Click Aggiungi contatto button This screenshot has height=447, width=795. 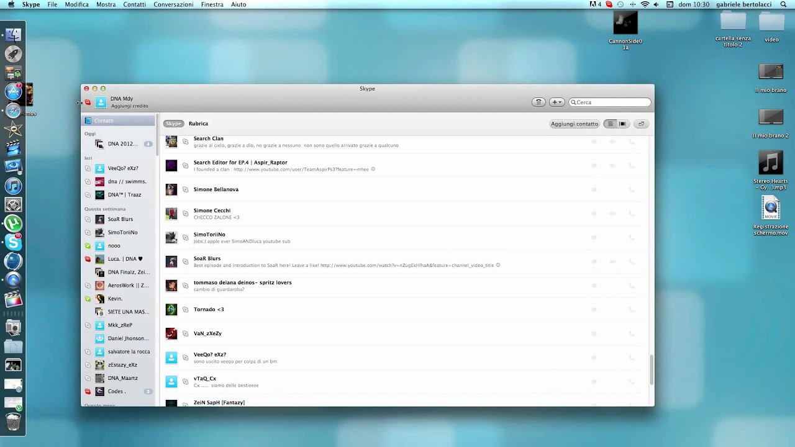click(x=575, y=124)
